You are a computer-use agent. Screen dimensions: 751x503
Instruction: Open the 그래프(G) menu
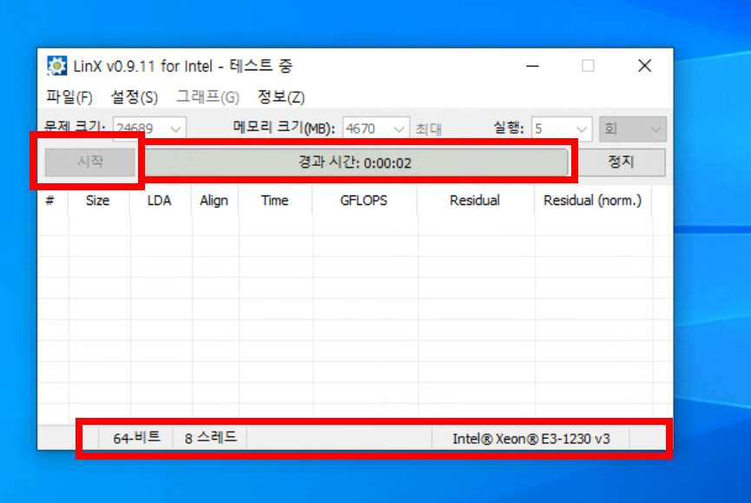[x=208, y=97]
